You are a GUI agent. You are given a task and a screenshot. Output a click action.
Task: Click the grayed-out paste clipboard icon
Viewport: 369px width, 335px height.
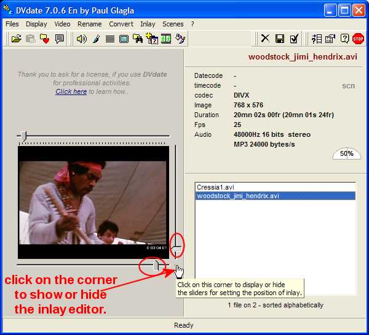[30, 39]
